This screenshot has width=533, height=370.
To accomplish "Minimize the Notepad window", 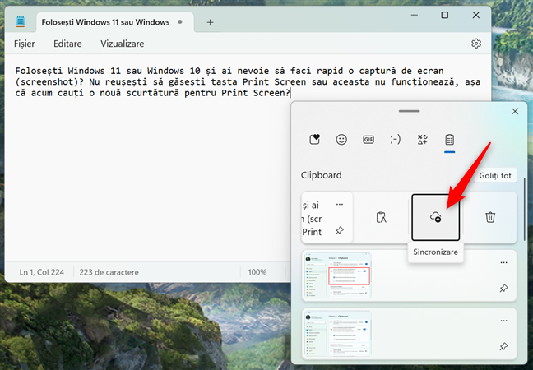I will click(x=414, y=15).
